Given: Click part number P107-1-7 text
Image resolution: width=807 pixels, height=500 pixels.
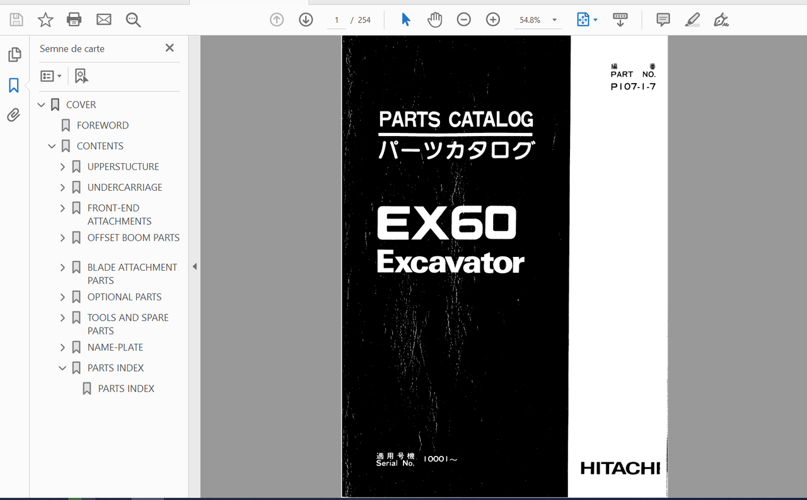Looking at the screenshot, I should tap(633, 87).
